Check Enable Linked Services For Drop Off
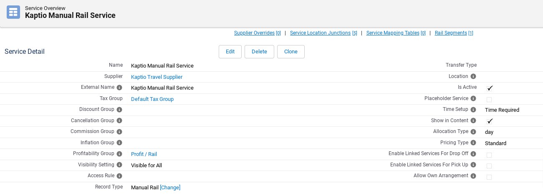The height and width of the screenshot is (196, 543). (x=489, y=155)
